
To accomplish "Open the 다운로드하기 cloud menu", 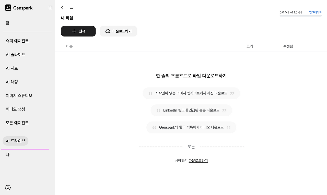I will coord(118,31).
